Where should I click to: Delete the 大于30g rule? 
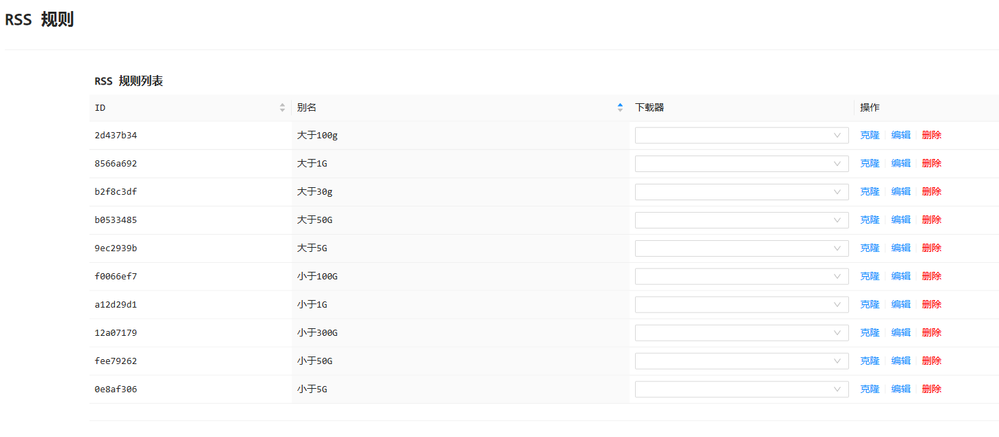(932, 192)
